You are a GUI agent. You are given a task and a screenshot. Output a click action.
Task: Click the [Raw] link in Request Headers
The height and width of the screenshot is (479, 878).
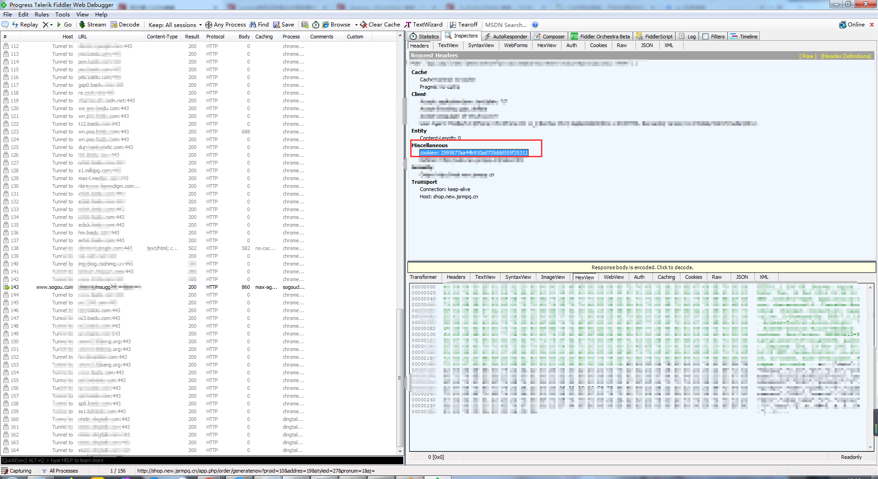808,56
